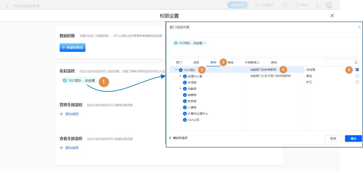Click the 新建权限组 button
This screenshot has height=171, width=363.
tap(72, 47)
